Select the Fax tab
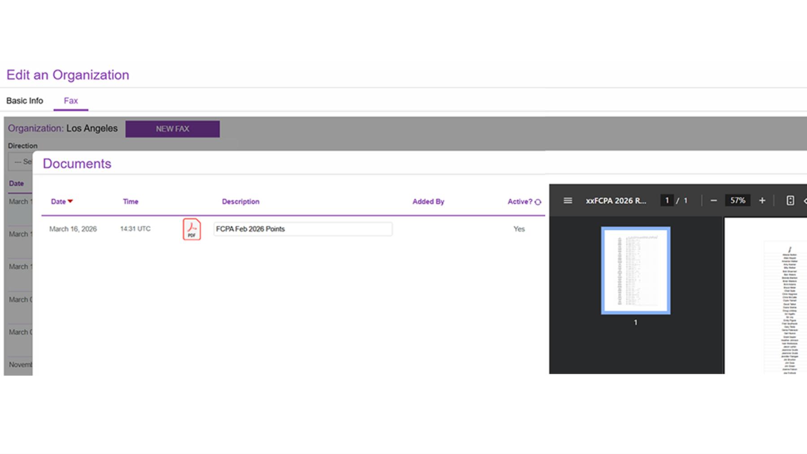This screenshot has height=454, width=807. tap(71, 101)
